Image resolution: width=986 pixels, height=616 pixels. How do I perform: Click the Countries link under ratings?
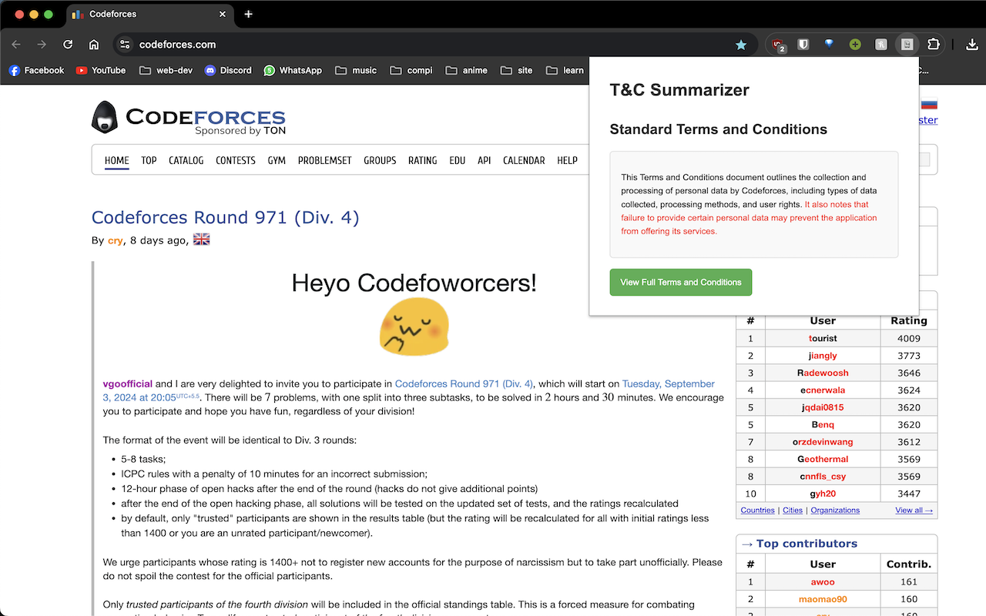(757, 510)
